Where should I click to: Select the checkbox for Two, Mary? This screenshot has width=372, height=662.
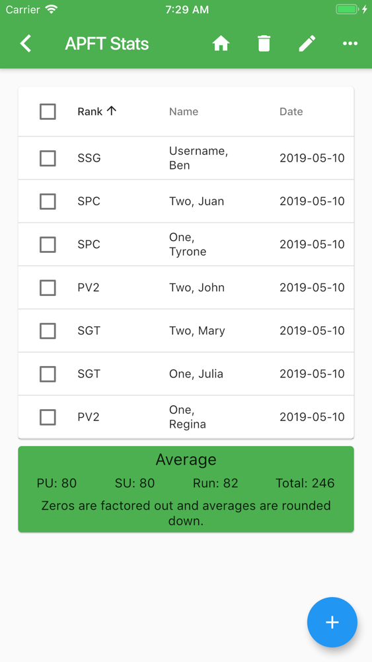[48, 330]
